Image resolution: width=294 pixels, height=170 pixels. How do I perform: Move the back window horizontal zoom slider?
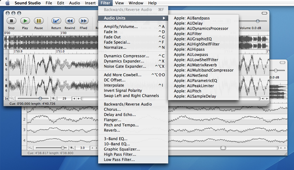coord(63,148)
